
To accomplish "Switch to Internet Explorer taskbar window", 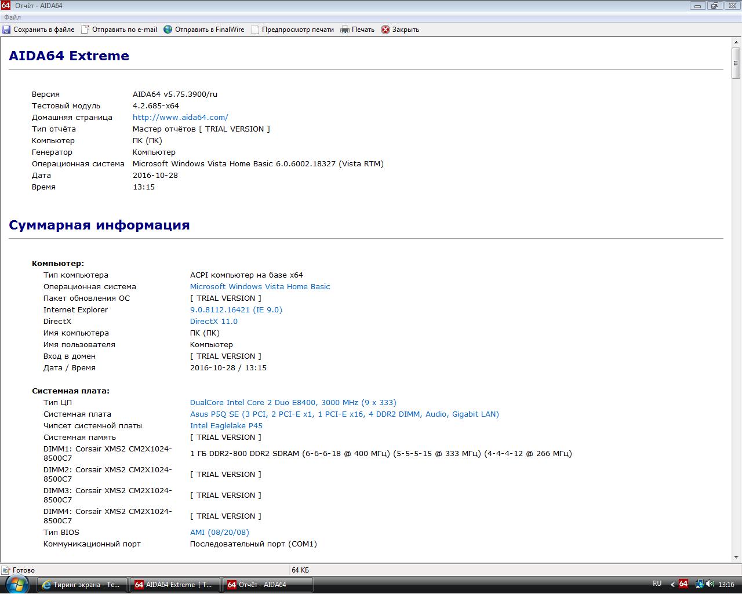I will pos(82,585).
